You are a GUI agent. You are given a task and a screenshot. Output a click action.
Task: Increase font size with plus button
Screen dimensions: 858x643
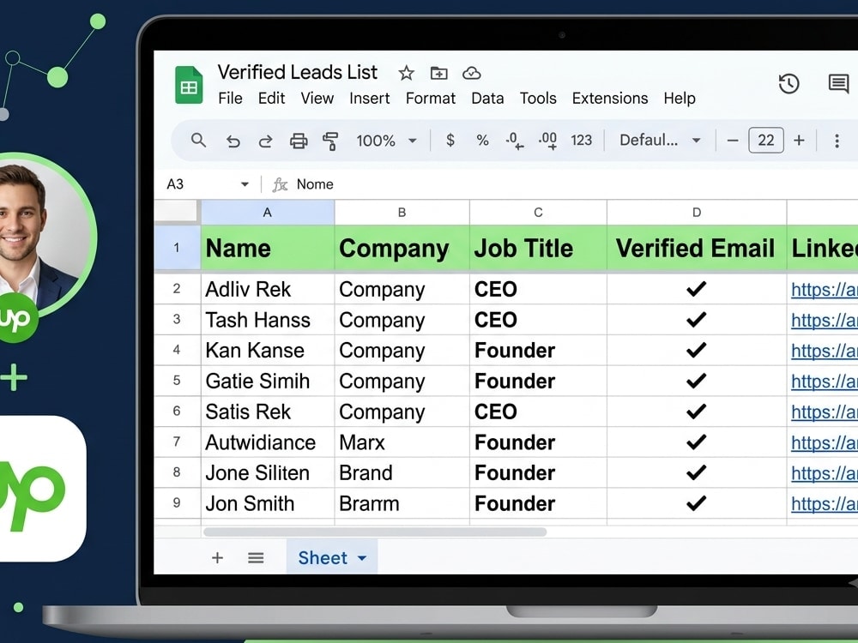799,141
